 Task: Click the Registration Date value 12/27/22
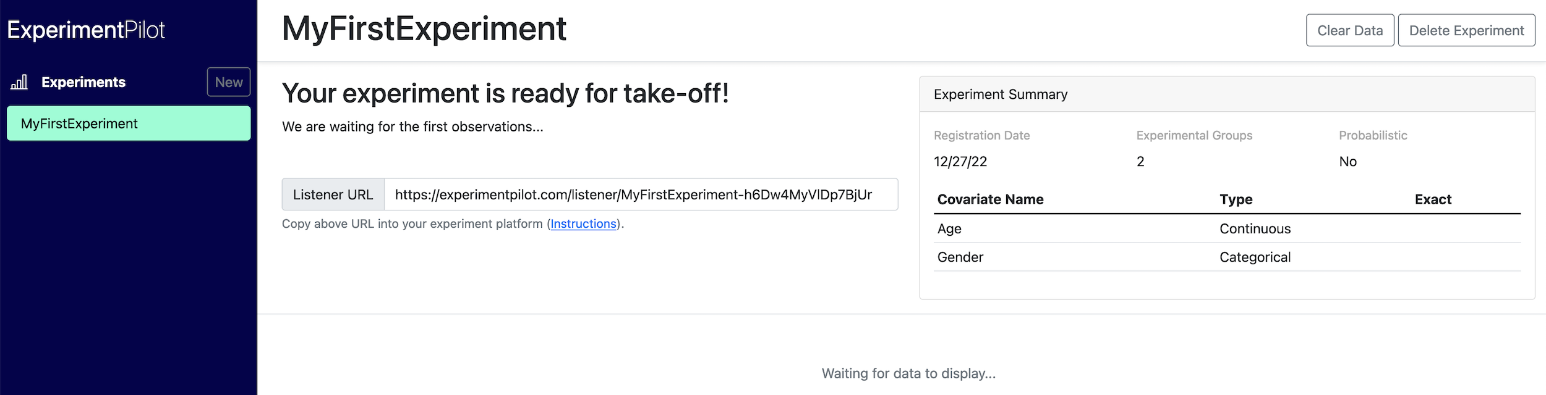pos(960,162)
